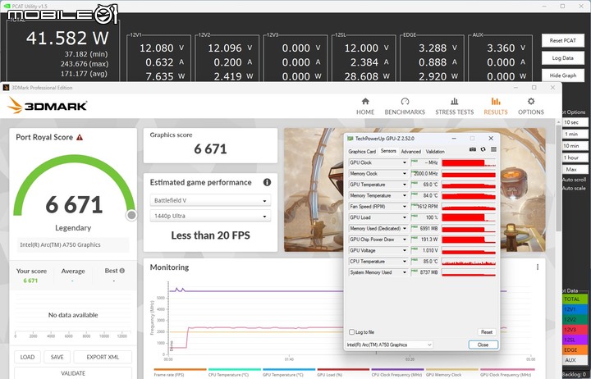Click Hide Graph in PCAT Utility
Screen dimensions: 591x379
pyautogui.click(x=563, y=75)
